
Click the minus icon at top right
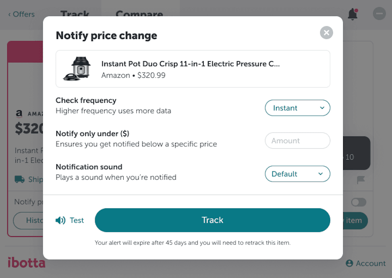tap(379, 14)
